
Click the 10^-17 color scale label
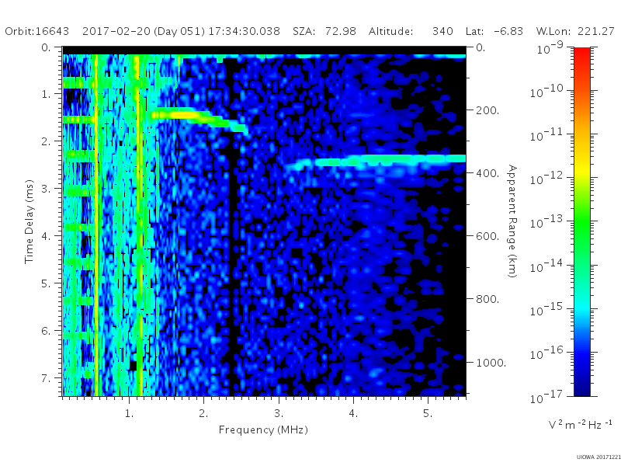point(547,397)
